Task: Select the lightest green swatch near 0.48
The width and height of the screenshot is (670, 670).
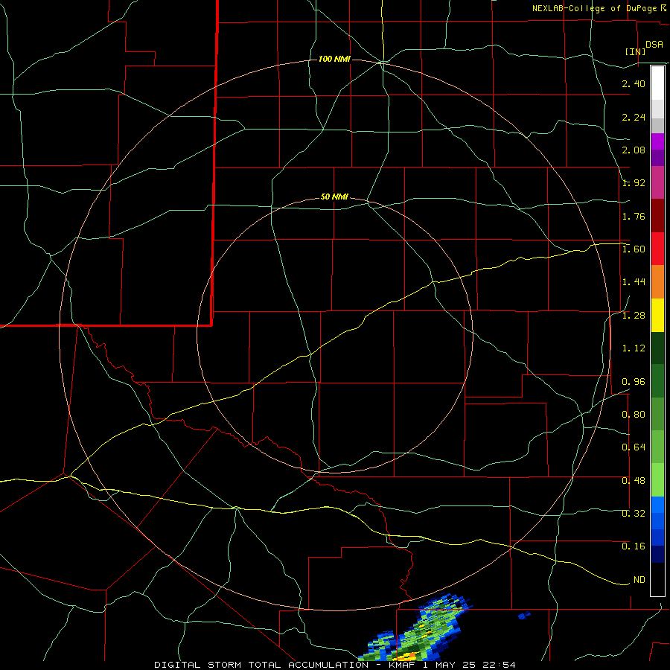Action: pos(657,480)
